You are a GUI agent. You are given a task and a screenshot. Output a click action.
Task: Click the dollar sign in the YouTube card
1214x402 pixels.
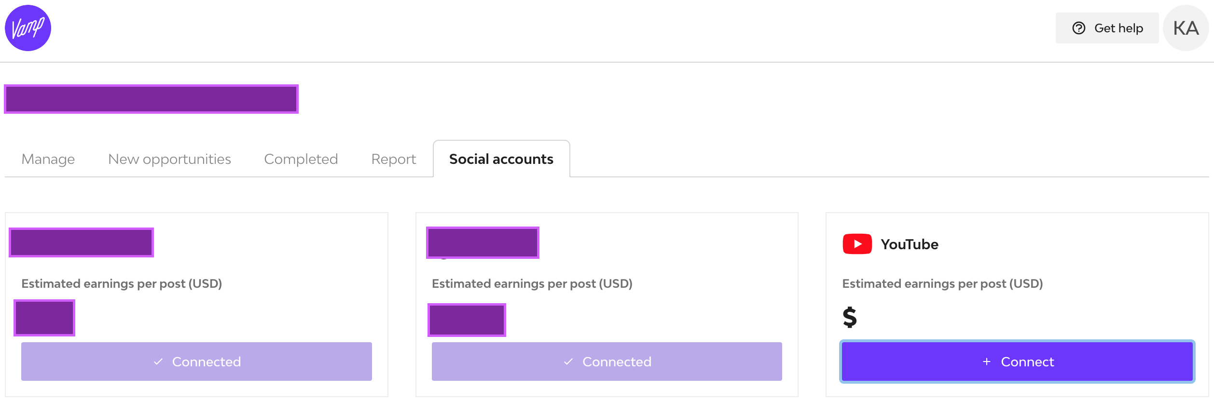coord(850,317)
